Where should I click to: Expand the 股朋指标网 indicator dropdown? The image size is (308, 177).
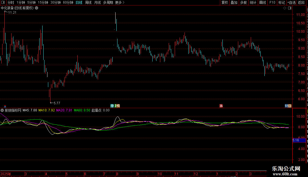pos(2,110)
